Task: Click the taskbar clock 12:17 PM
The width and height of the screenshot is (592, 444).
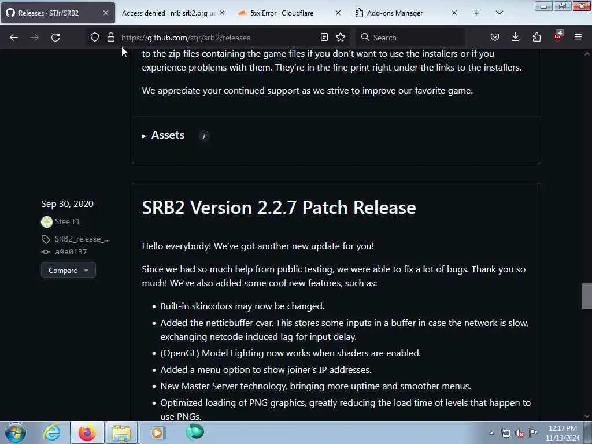Action: pyautogui.click(x=563, y=432)
